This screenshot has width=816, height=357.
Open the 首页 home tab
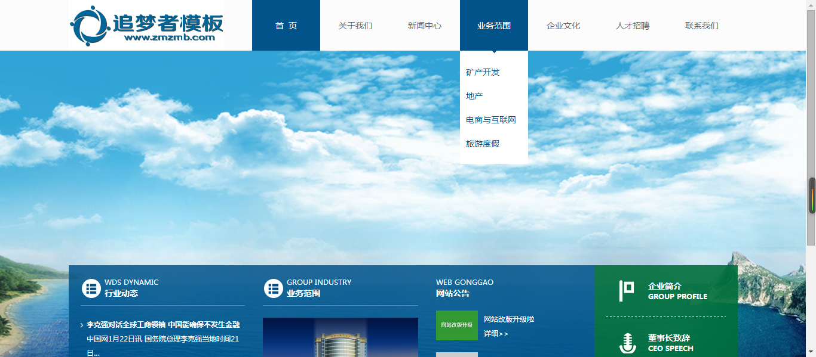click(x=286, y=26)
